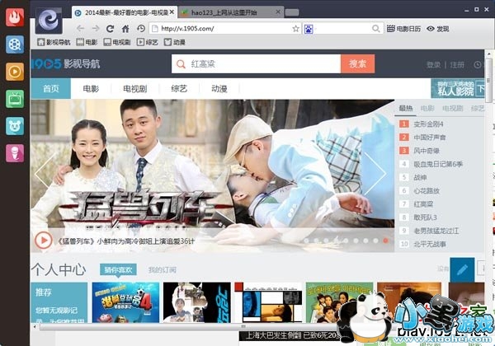This screenshot has width=495, height=346.
Task: Open the 潜艇总动员4 thumbnail
Action: pos(125,302)
